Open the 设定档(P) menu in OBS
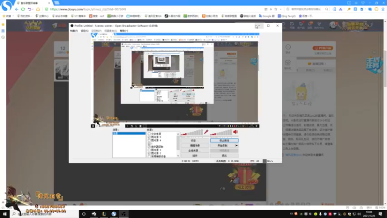The width and height of the screenshot is (387, 218). tap(96, 31)
